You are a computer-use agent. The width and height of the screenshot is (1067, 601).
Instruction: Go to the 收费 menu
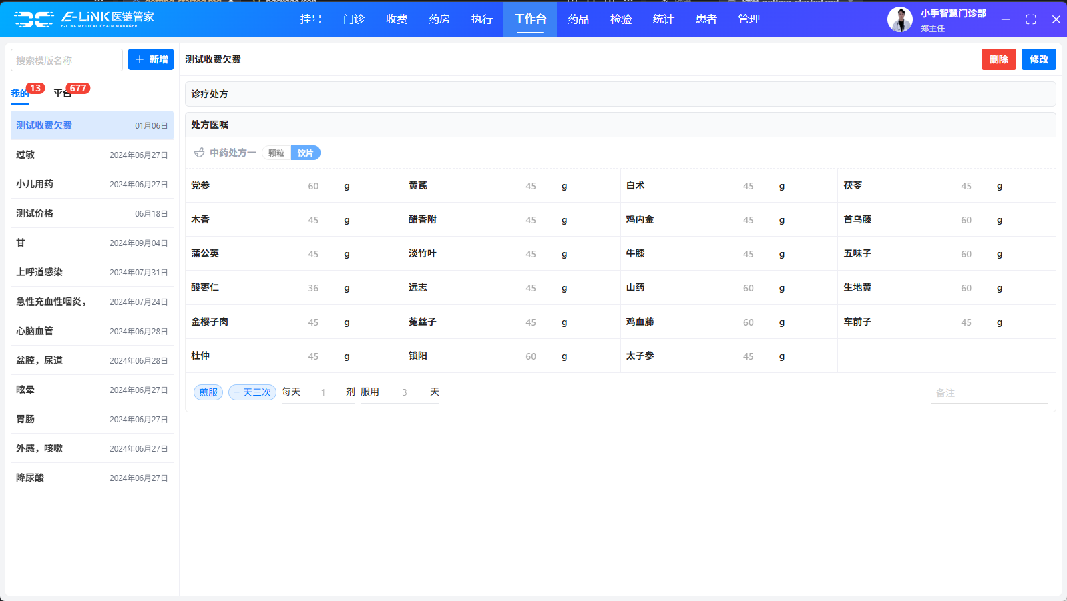[x=396, y=19]
